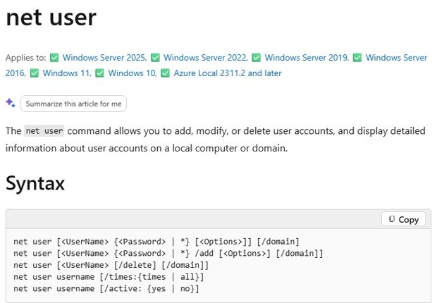Click inline code 'net user' in description

pyautogui.click(x=44, y=131)
